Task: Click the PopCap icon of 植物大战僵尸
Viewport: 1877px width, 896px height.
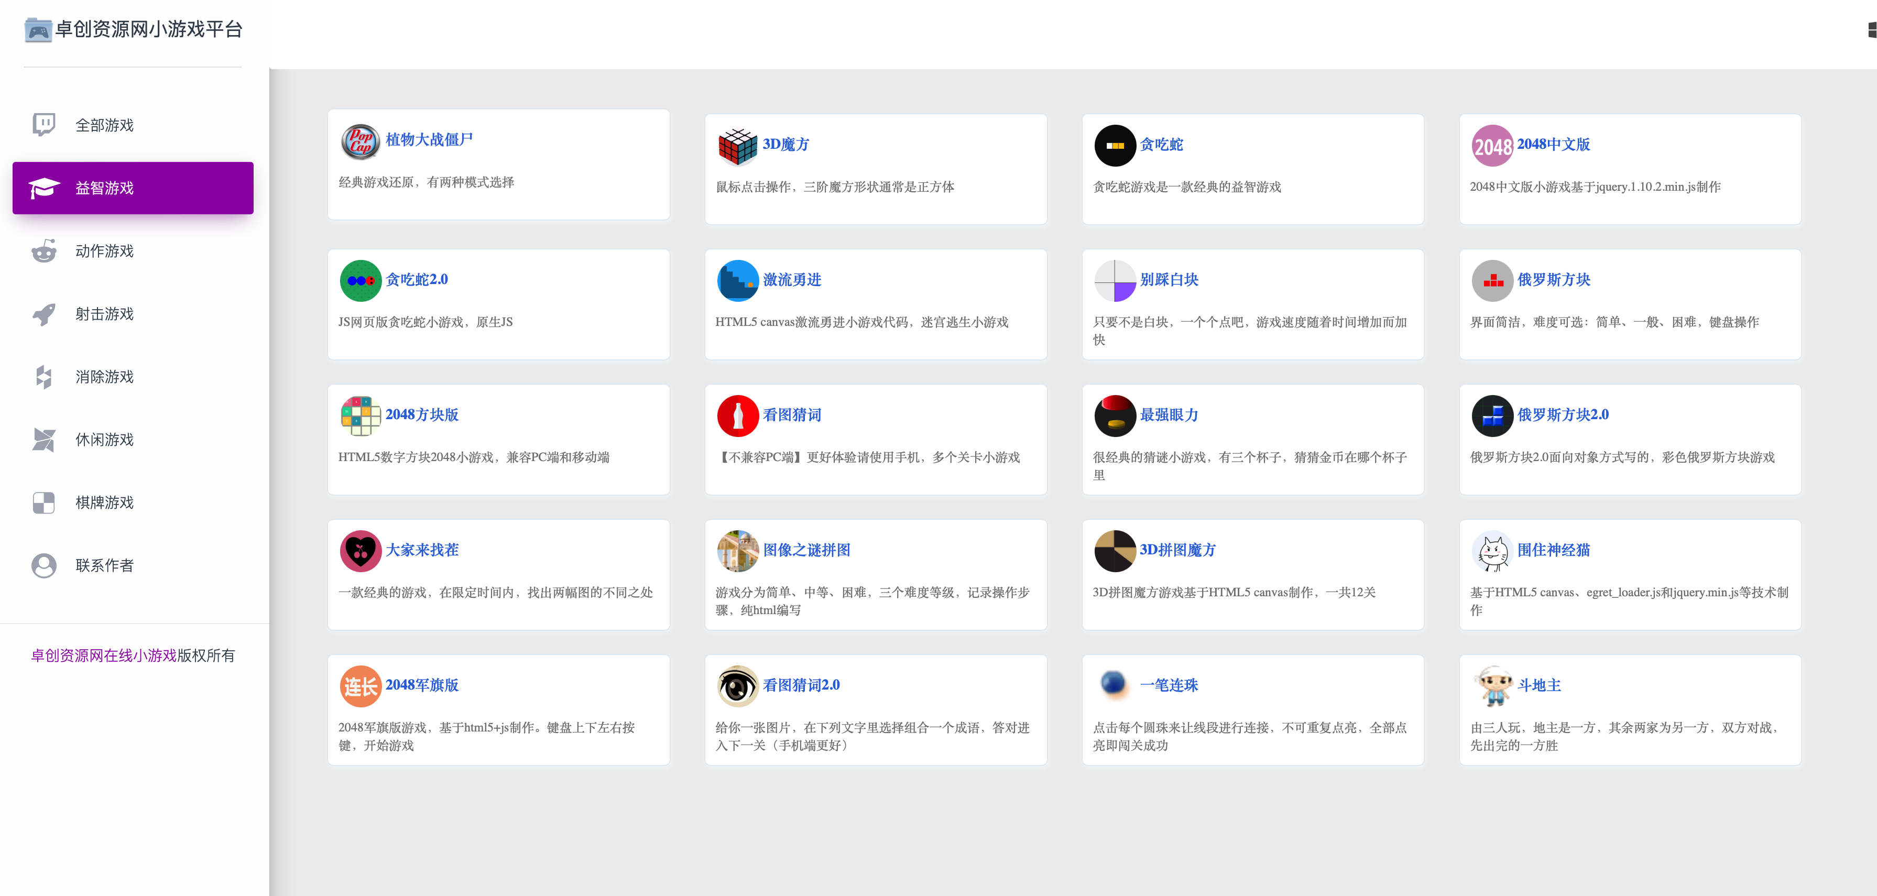Action: click(x=361, y=141)
